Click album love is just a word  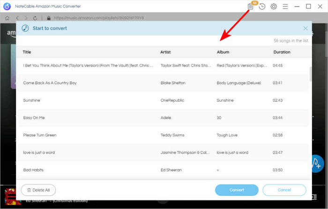(x=232, y=152)
